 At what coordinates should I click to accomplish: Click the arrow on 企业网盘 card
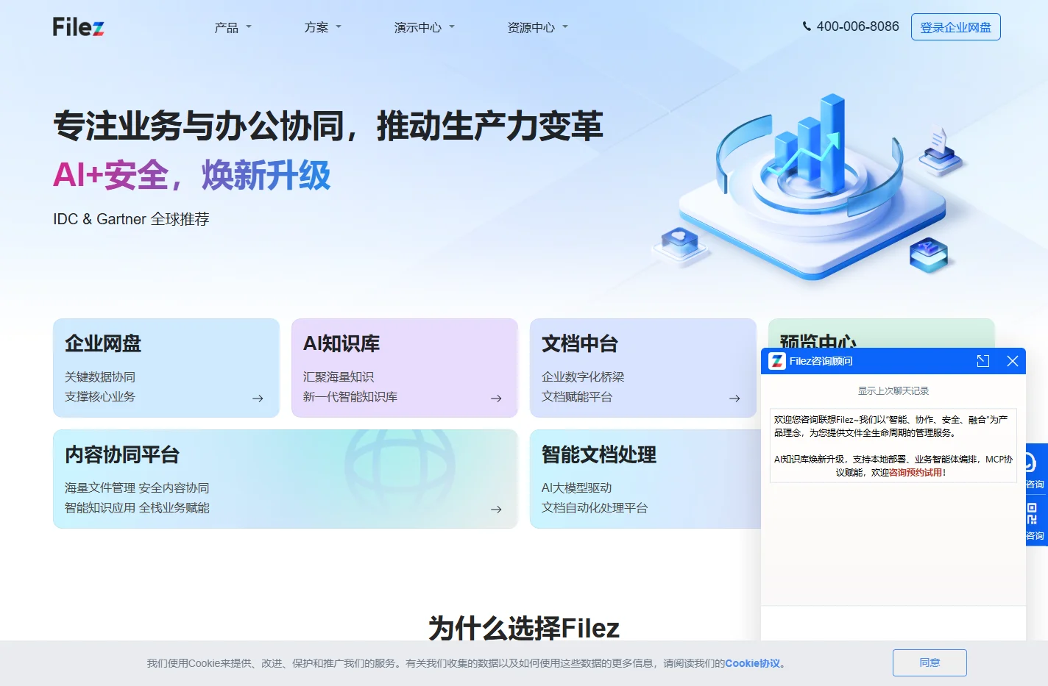pyautogui.click(x=258, y=399)
